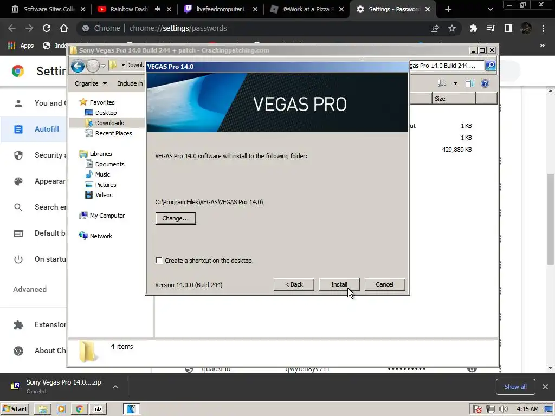
Task: Go Back in the VEGAS Pro installer
Action: pyautogui.click(x=294, y=284)
